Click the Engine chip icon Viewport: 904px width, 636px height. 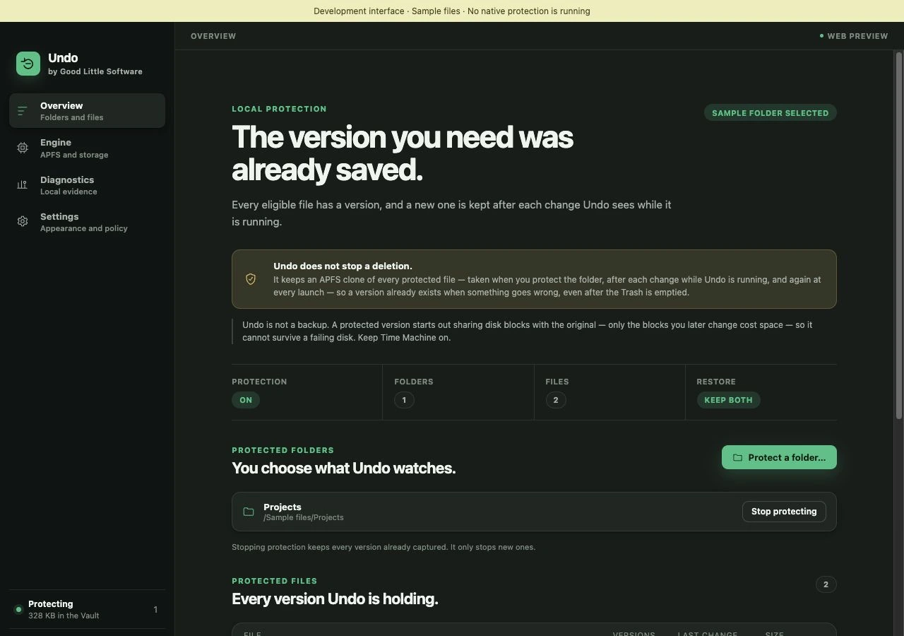tap(23, 148)
